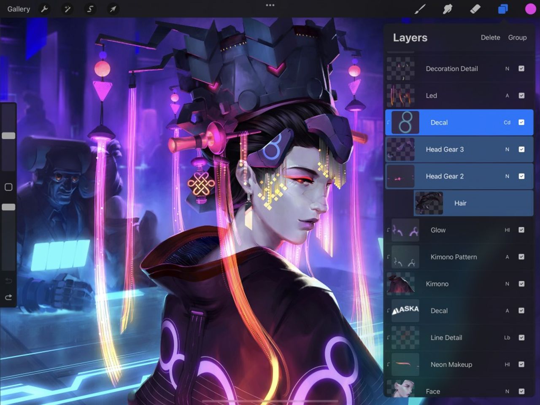Hide the Glow layer
The image size is (540, 405).
[521, 230]
